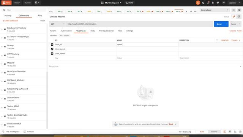Click the collections filter search field
This screenshot has height=137, width=243.
pyautogui.click(x=24, y=10)
